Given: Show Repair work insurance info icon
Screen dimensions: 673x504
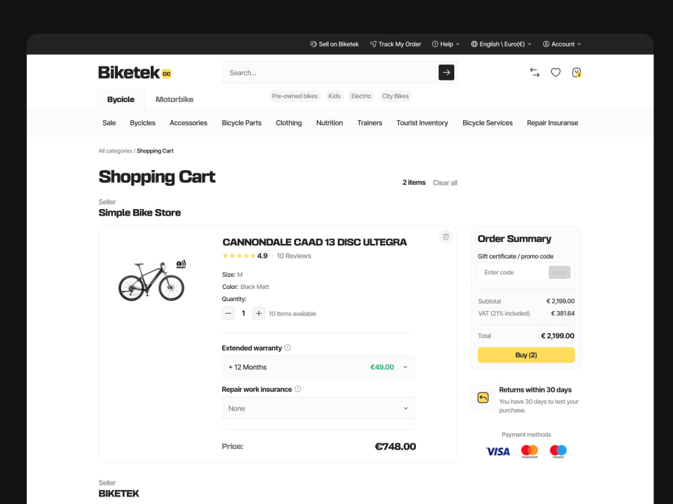Looking at the screenshot, I should pos(297,389).
